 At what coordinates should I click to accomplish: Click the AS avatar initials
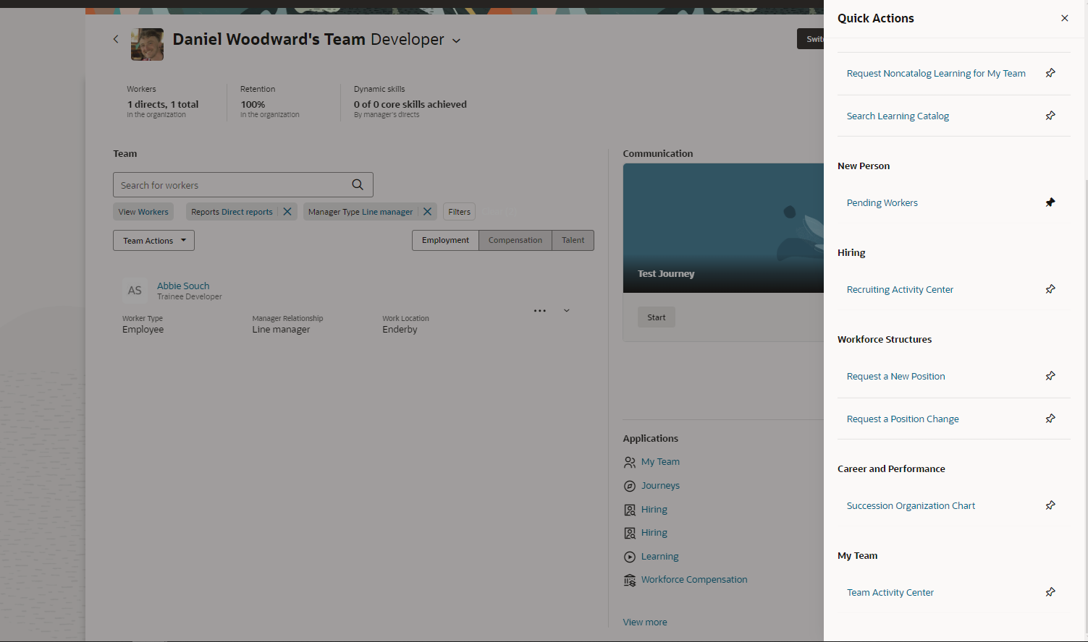coord(135,291)
